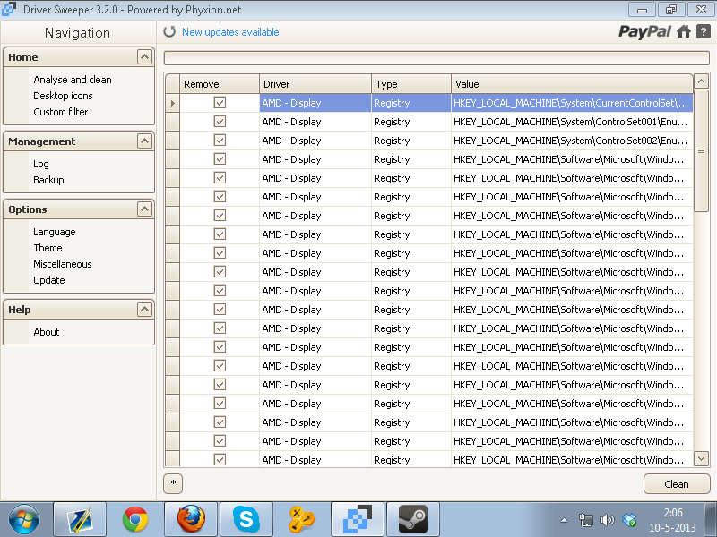Open Analyse and clean page
The height and width of the screenshot is (537, 717).
point(73,80)
